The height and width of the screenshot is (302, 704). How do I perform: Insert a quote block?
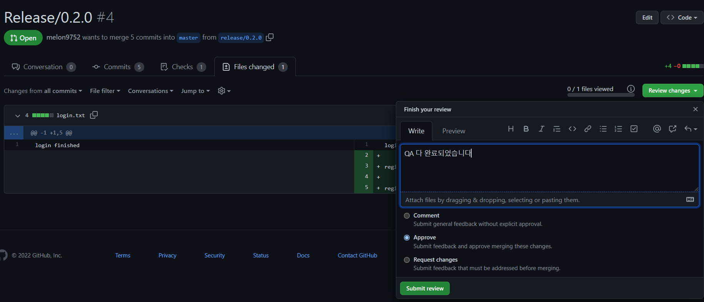[x=557, y=129]
